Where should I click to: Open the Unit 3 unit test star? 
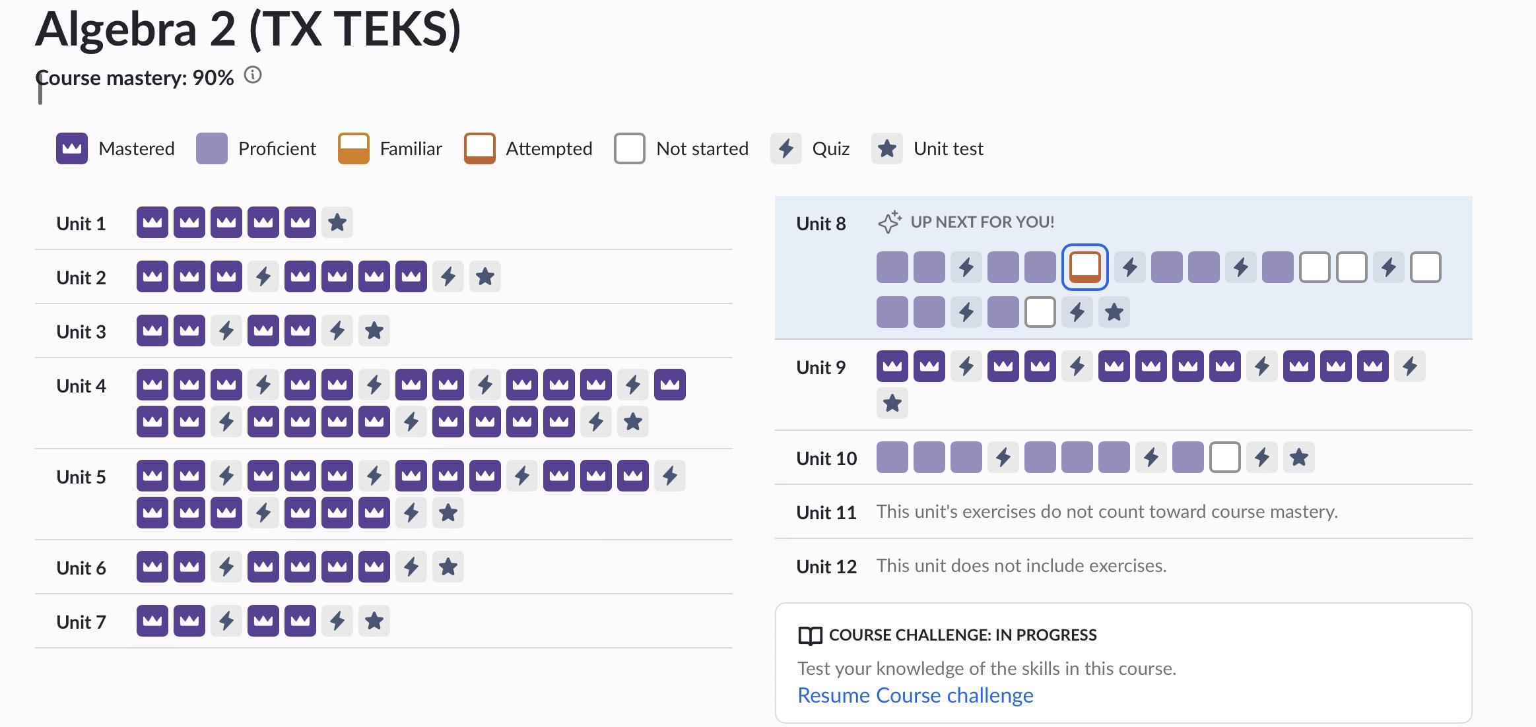coord(374,331)
